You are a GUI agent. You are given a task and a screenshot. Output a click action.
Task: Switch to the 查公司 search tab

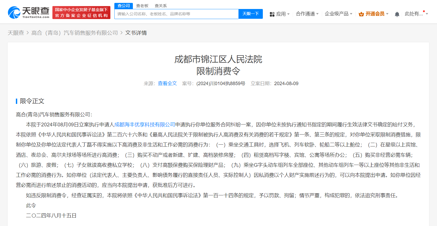(x=124, y=6)
